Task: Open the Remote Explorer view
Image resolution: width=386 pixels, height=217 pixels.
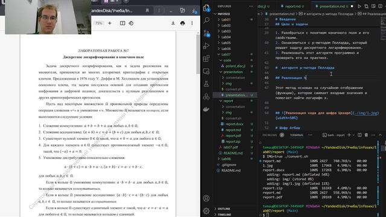Action: [206, 71]
